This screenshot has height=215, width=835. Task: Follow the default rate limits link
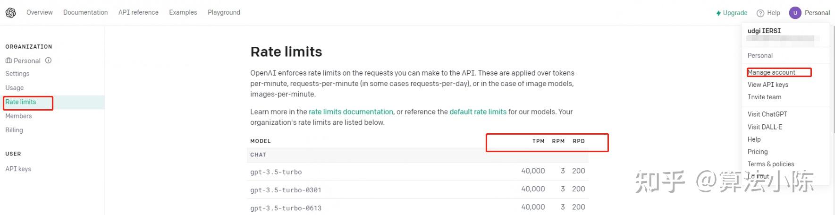click(x=478, y=112)
